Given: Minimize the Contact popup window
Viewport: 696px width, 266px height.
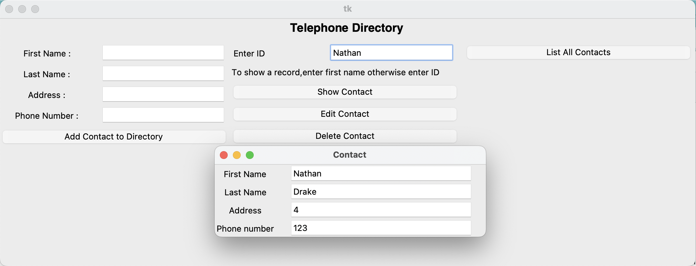Looking at the screenshot, I should [237, 155].
